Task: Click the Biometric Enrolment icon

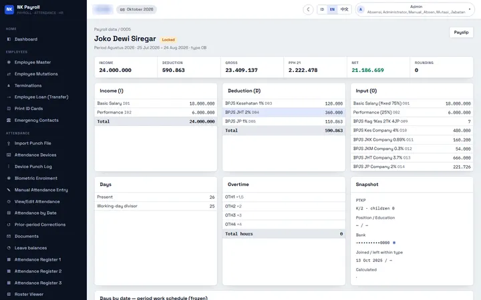Action: point(9,178)
